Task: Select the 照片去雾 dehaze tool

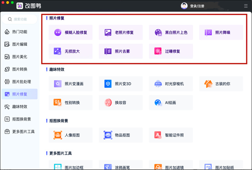Action: [x=120, y=51]
